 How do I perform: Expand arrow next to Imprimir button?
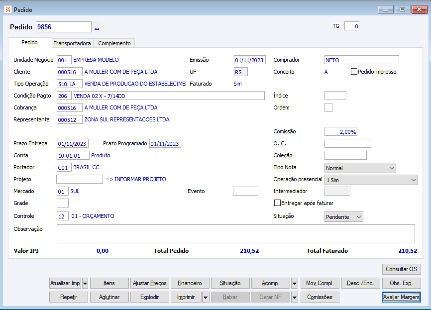[x=206, y=297]
